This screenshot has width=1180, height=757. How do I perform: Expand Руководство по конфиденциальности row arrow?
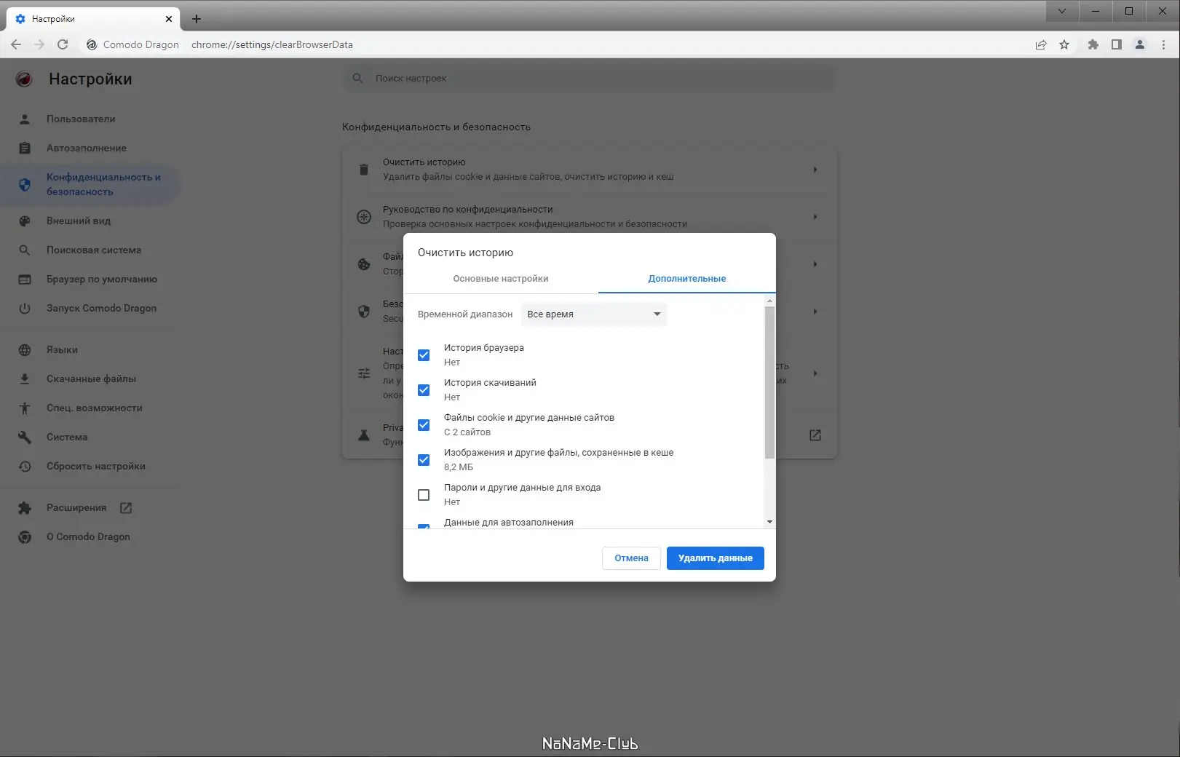pyautogui.click(x=815, y=217)
